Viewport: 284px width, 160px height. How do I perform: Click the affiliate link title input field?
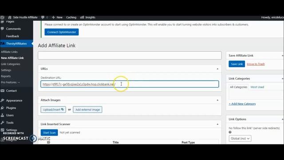(x=130, y=56)
